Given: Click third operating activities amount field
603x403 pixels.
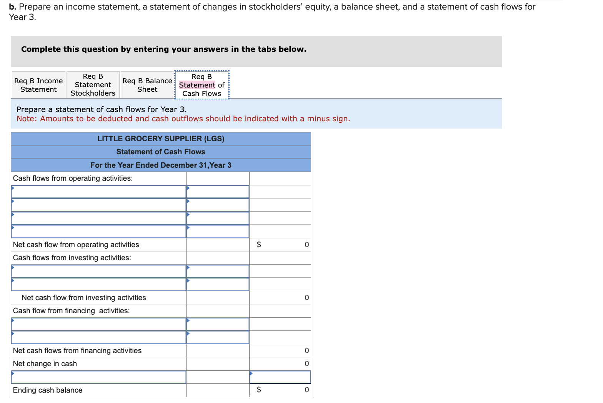Looking at the screenshot, I should (218, 218).
